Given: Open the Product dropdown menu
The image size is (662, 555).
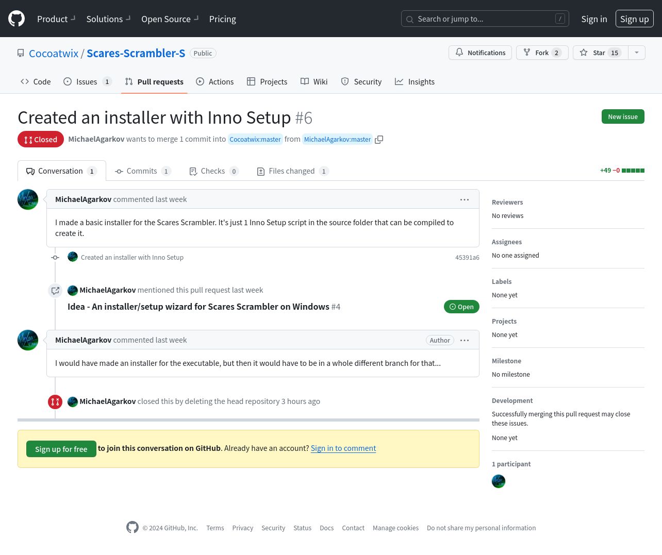Looking at the screenshot, I should point(56,19).
